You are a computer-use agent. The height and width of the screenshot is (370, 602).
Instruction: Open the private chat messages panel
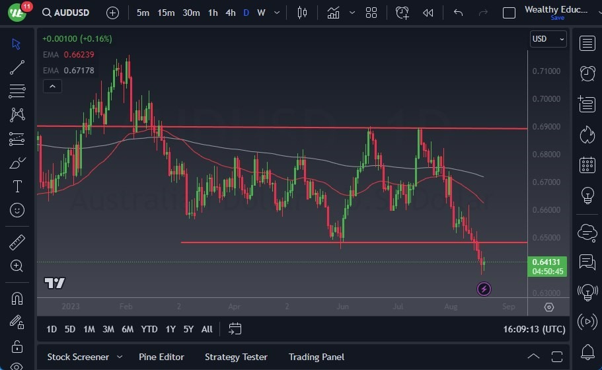click(587, 262)
